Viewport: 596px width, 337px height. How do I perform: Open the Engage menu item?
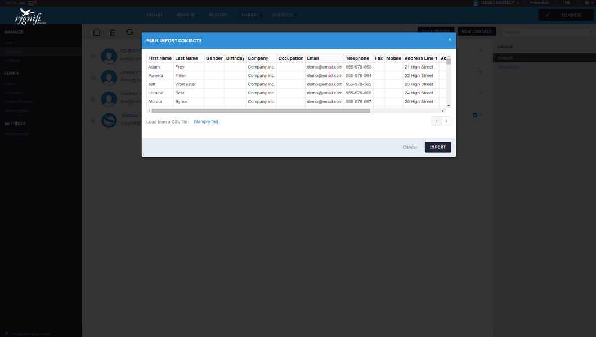point(155,15)
